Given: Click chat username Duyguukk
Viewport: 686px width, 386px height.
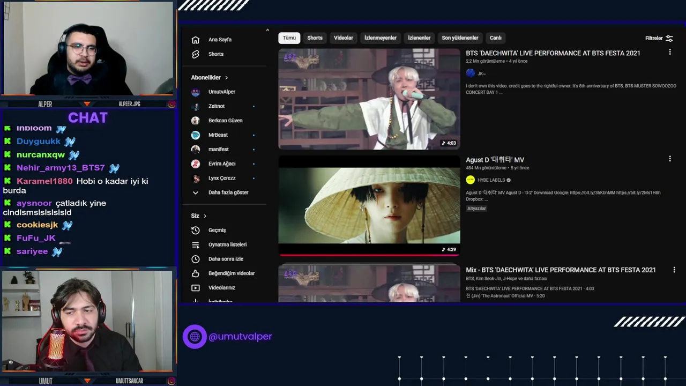Looking at the screenshot, I should click(39, 142).
